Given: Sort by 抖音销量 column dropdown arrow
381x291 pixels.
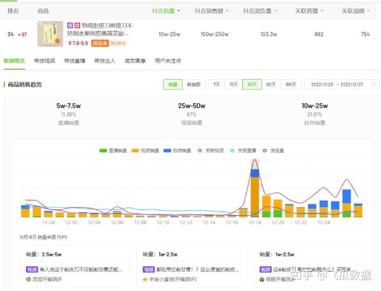Looking at the screenshot, I should pos(179,11).
